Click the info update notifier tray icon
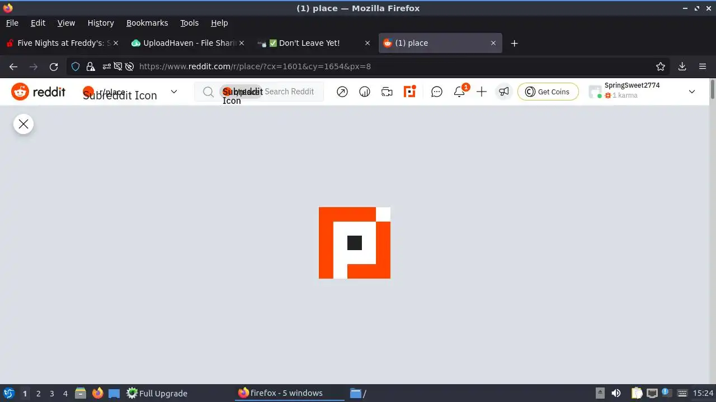Viewport: 716px width, 402px height. pyautogui.click(x=666, y=393)
